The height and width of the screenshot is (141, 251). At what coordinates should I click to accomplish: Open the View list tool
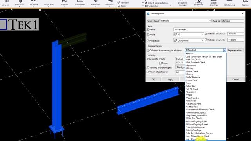click(x=5, y=3)
